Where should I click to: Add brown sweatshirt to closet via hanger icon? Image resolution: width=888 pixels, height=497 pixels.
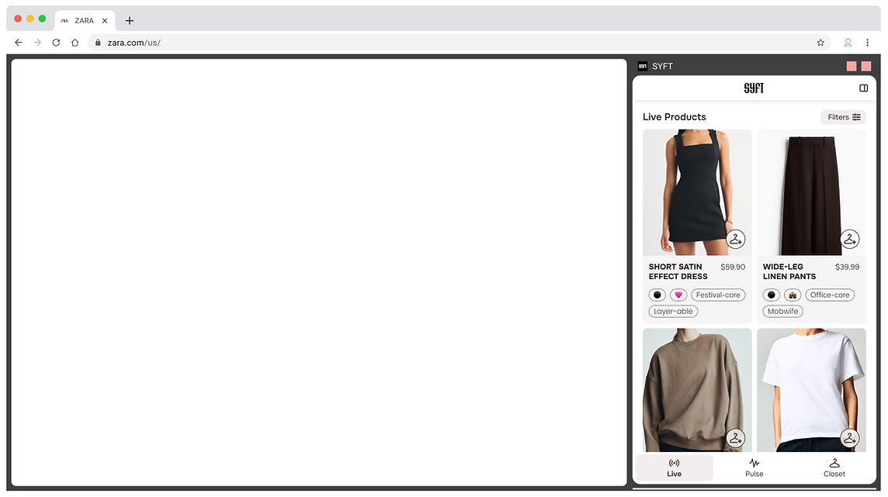pyautogui.click(x=735, y=437)
